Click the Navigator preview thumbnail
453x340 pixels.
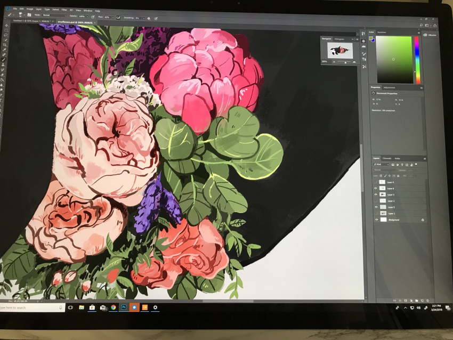click(x=340, y=50)
